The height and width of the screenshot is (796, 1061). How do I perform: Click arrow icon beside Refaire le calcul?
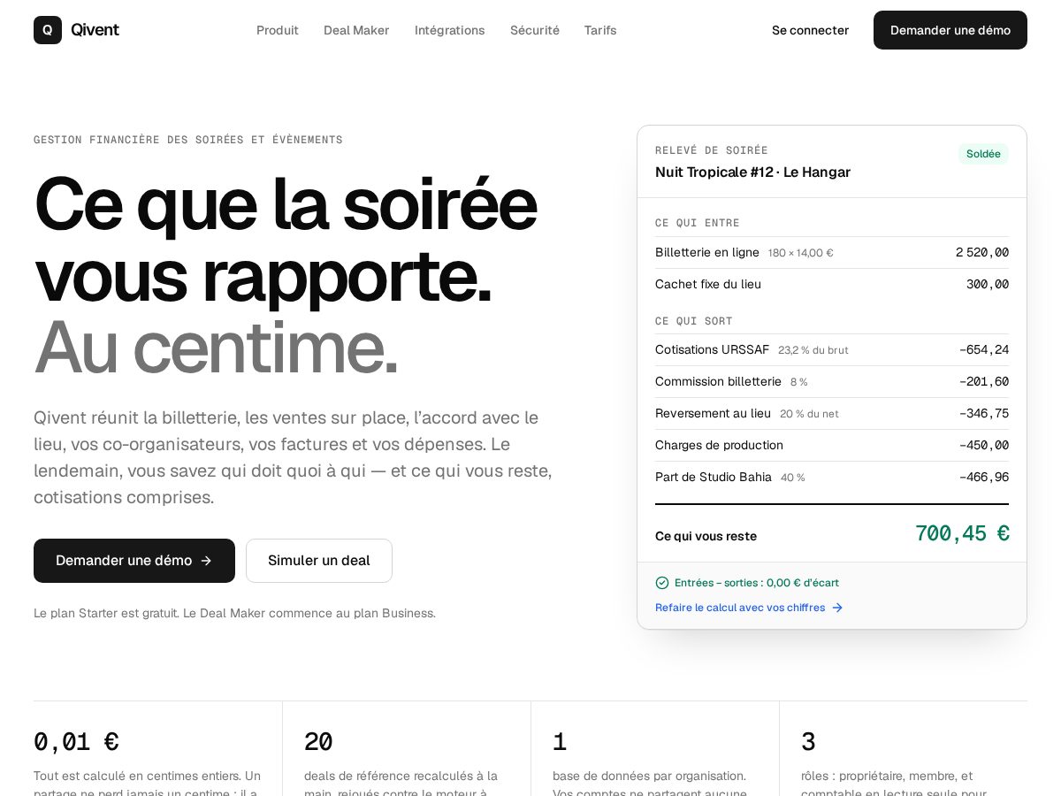click(x=837, y=608)
